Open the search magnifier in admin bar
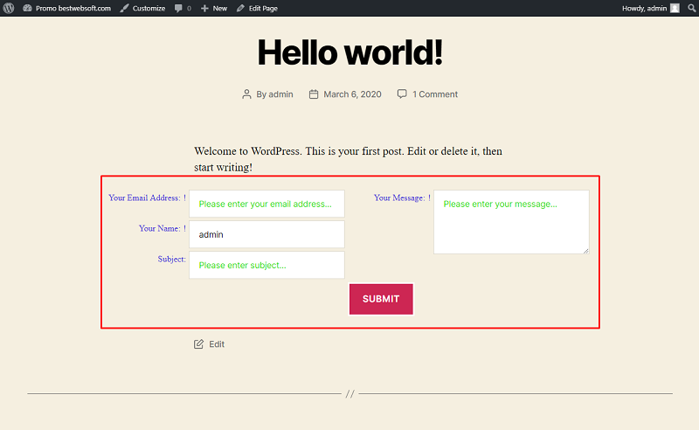 click(691, 8)
